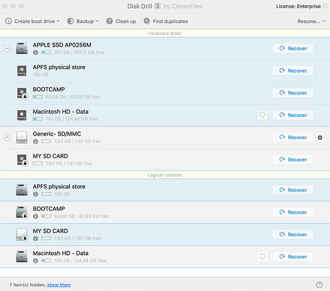The width and height of the screenshot is (330, 291).
Task: Open the Create boot drive menu
Action: (x=32, y=21)
